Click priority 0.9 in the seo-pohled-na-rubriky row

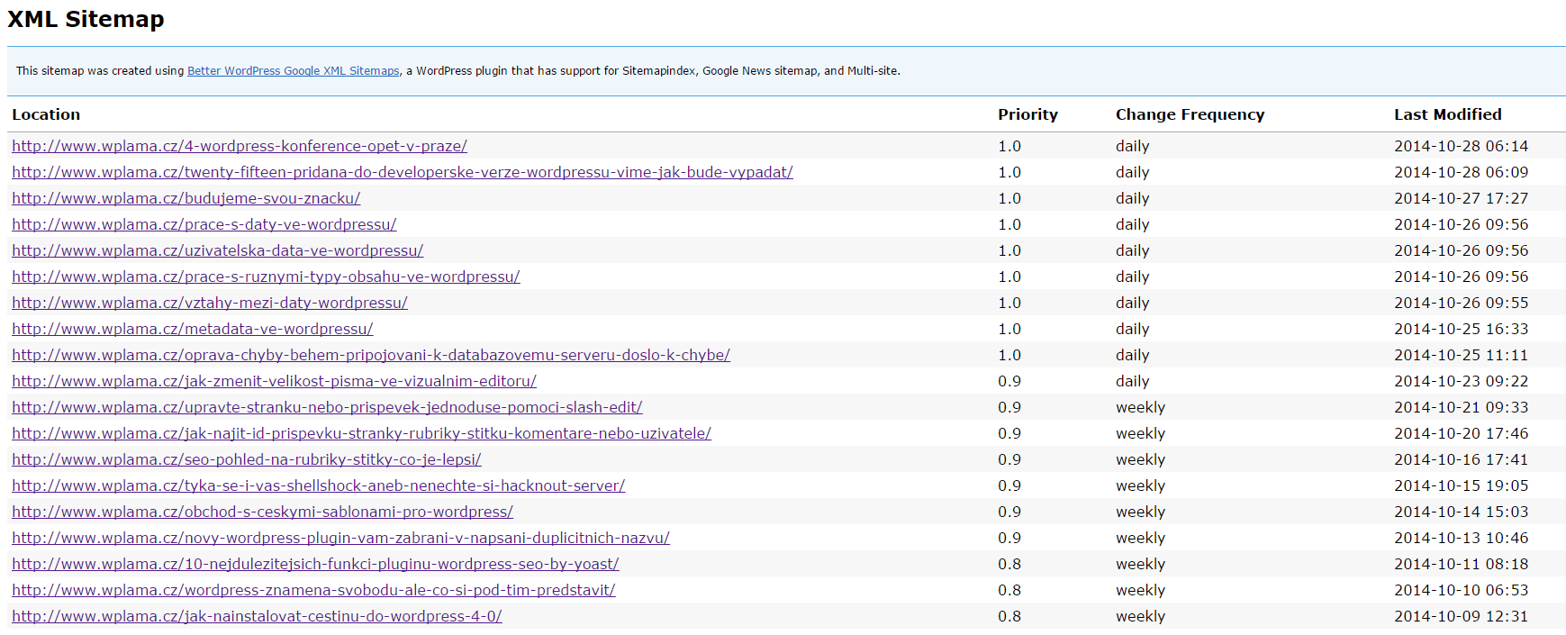pos(1009,459)
